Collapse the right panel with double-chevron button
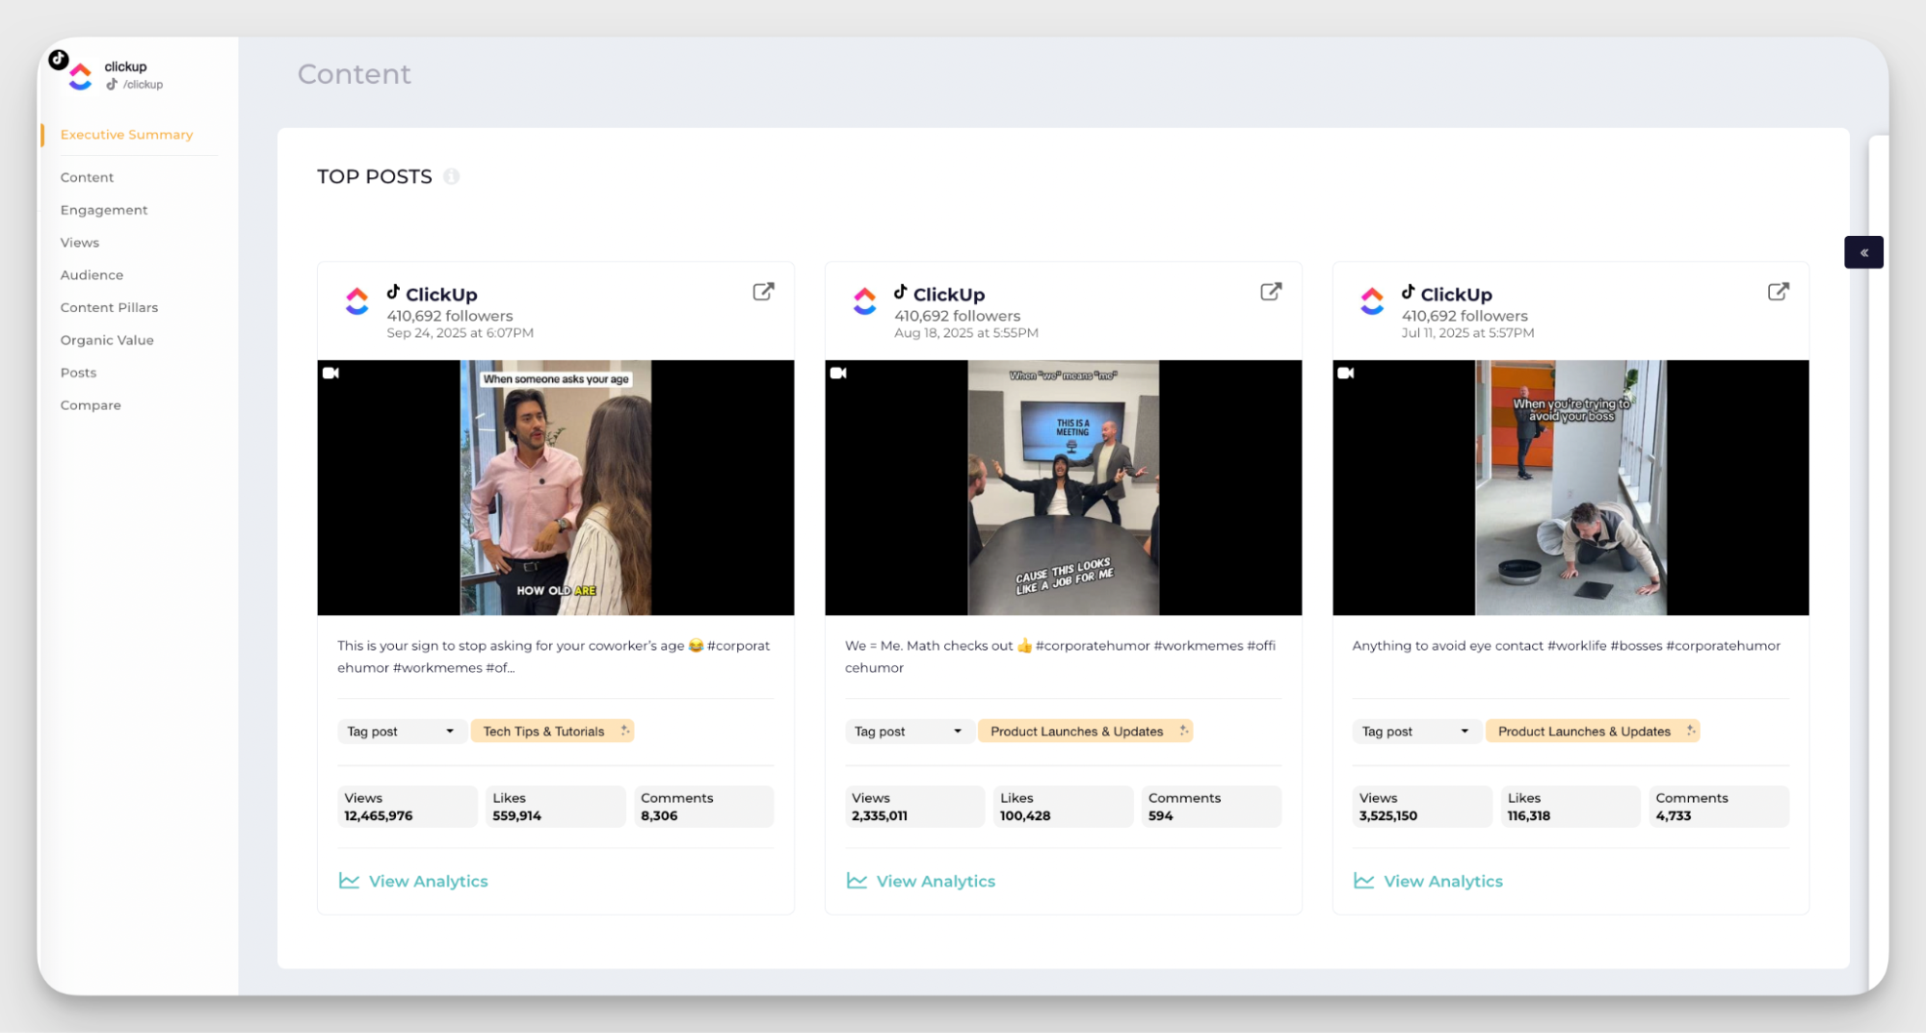The image size is (1926, 1033). (1863, 252)
